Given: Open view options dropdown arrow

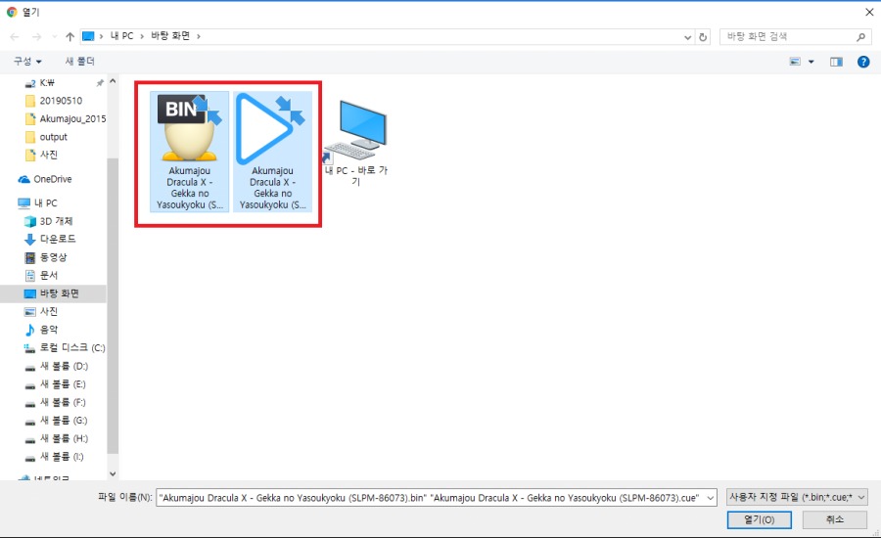Looking at the screenshot, I should (x=811, y=62).
